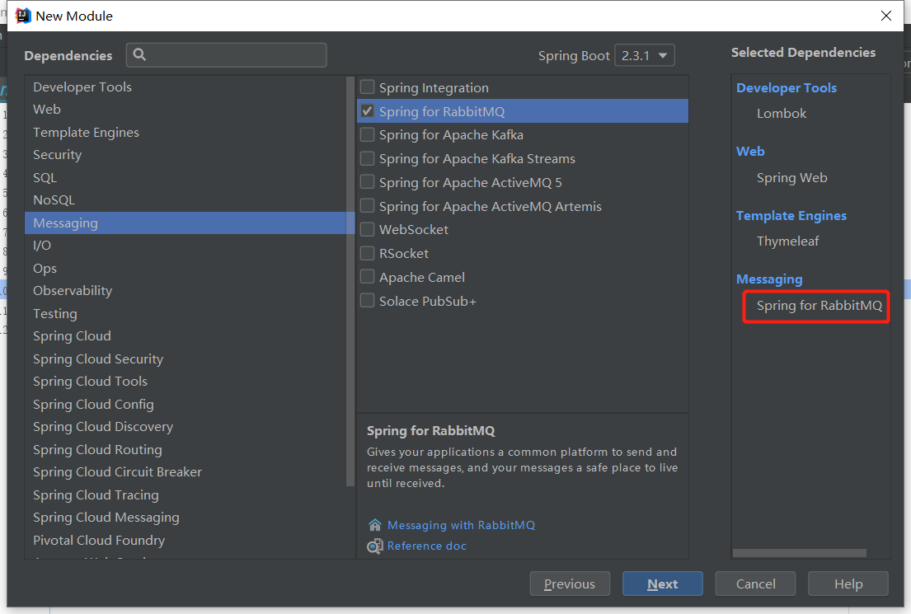Enable the Apache Camel checkbox

[367, 276]
